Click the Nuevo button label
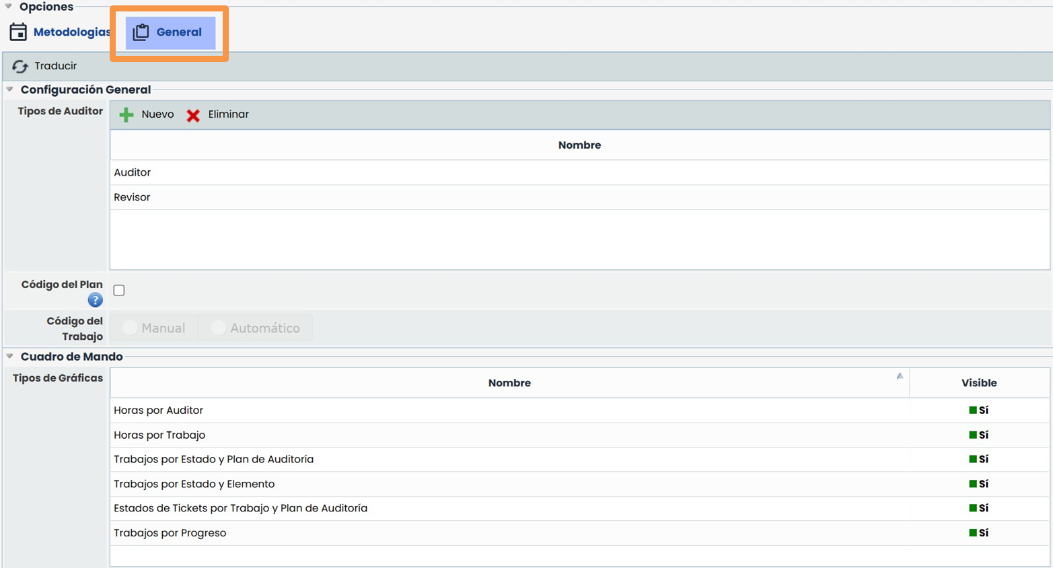 [x=157, y=114]
